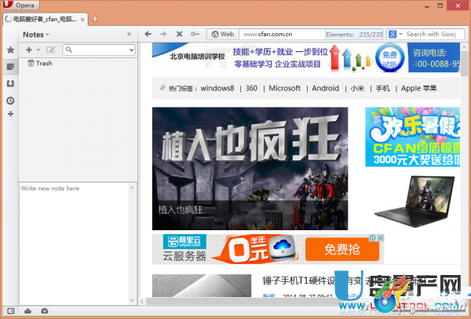Open the windows8 hot tag link
This screenshot has width=471, height=319.
217,89
